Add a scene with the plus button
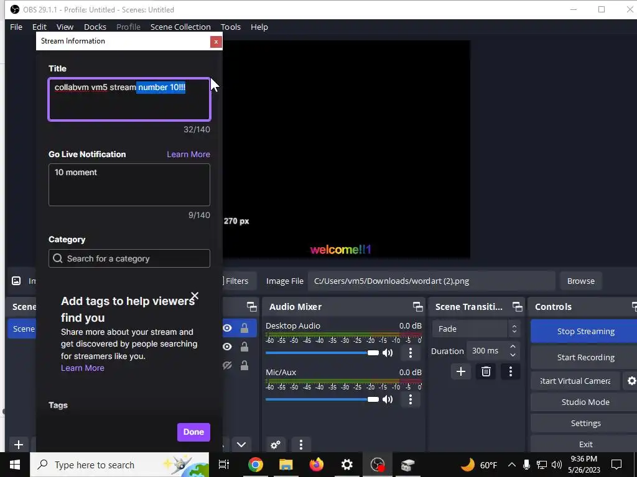The height and width of the screenshot is (477, 637). coord(18,445)
